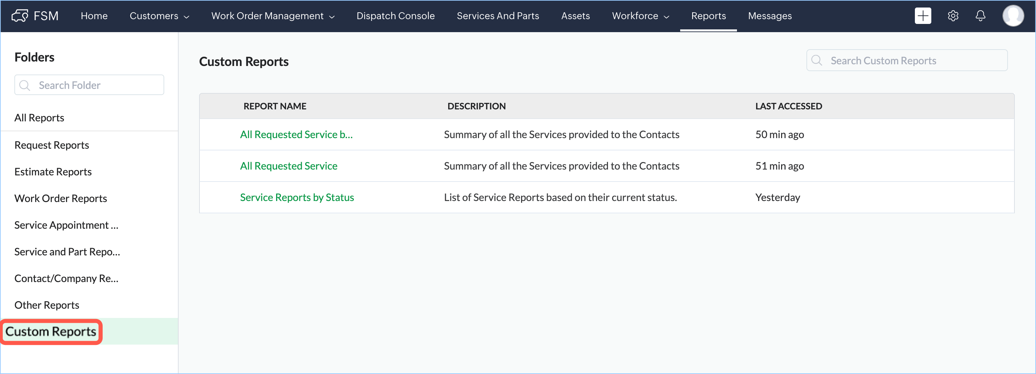
Task: Click the '51 min ago' cell
Action: 779,165
